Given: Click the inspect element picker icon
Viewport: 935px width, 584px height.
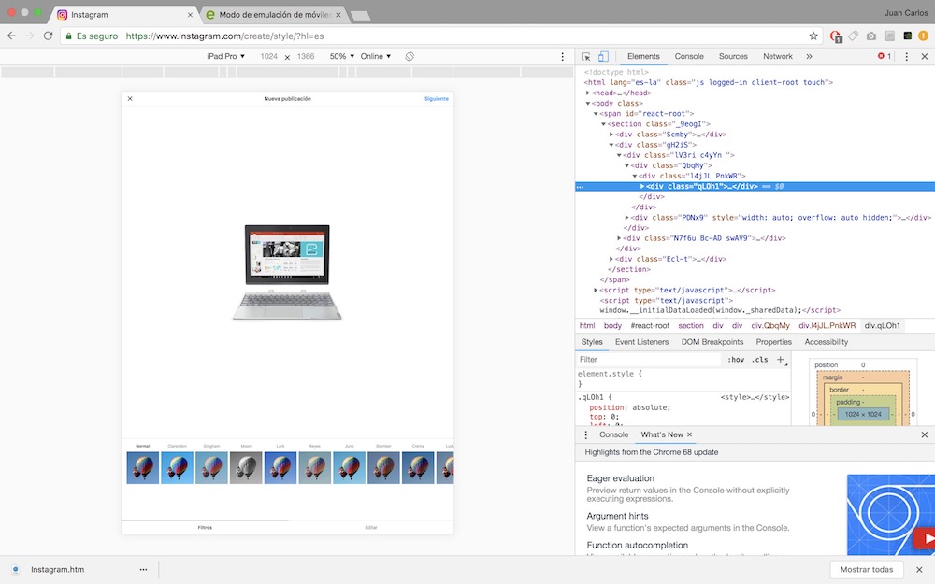Looking at the screenshot, I should tap(585, 57).
